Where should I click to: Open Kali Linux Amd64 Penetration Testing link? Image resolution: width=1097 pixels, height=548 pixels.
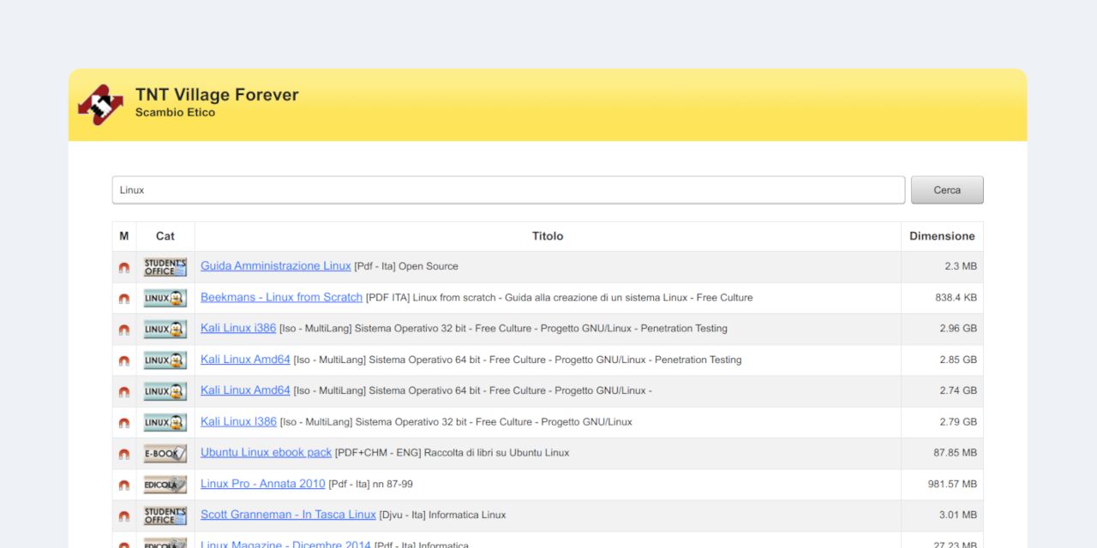245,360
